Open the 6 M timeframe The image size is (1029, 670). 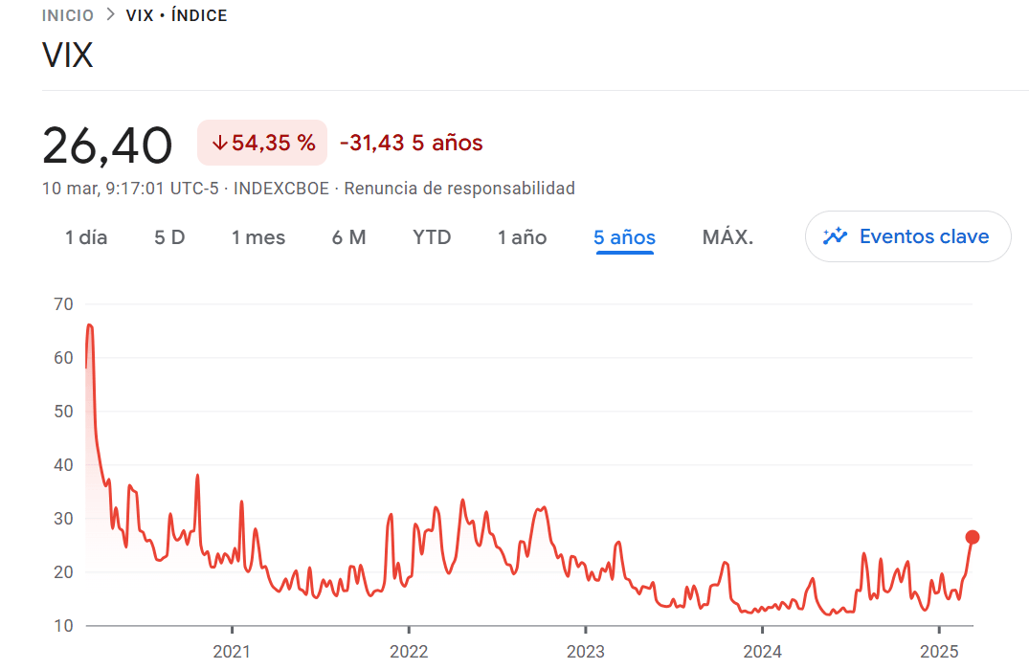coord(349,236)
